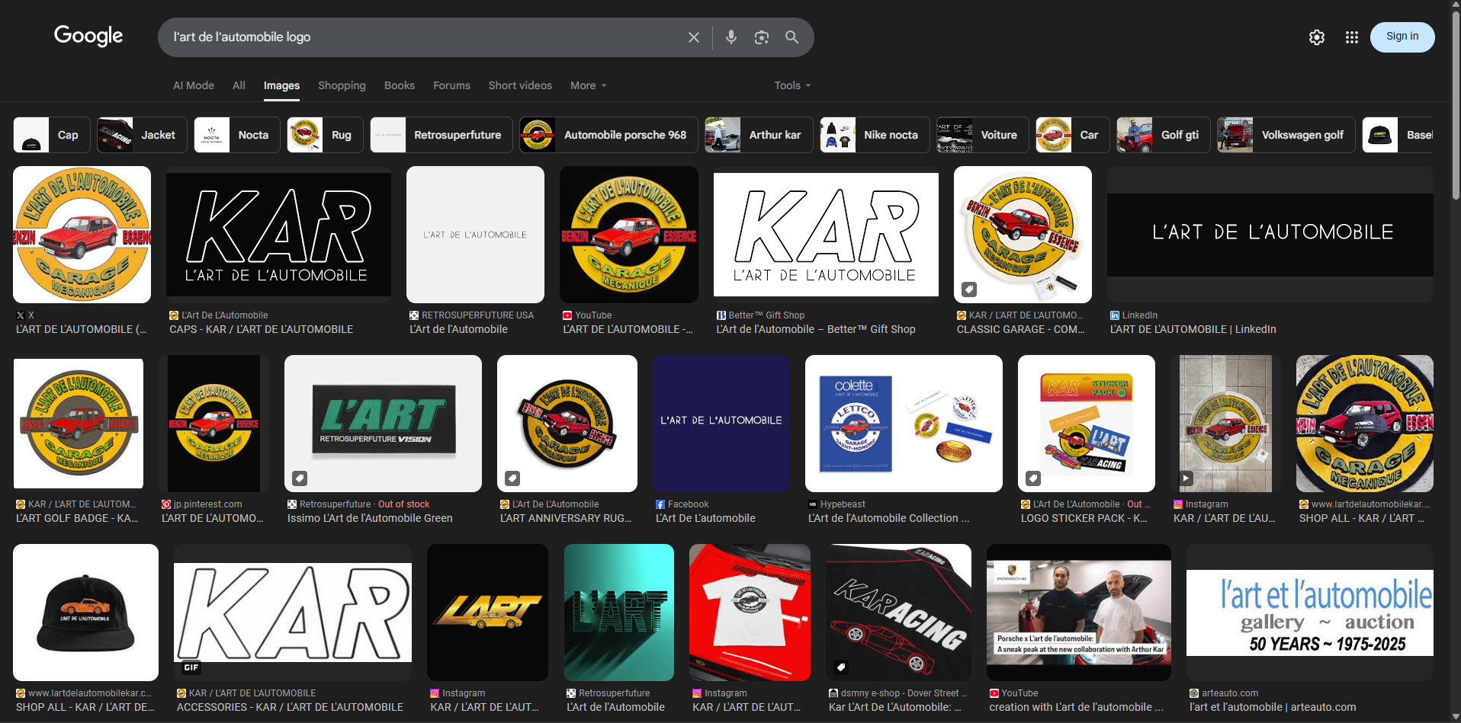Open KARACING dsmny e-shop thumbnail
Viewport: 1461px width, 723px height.
[x=898, y=613]
